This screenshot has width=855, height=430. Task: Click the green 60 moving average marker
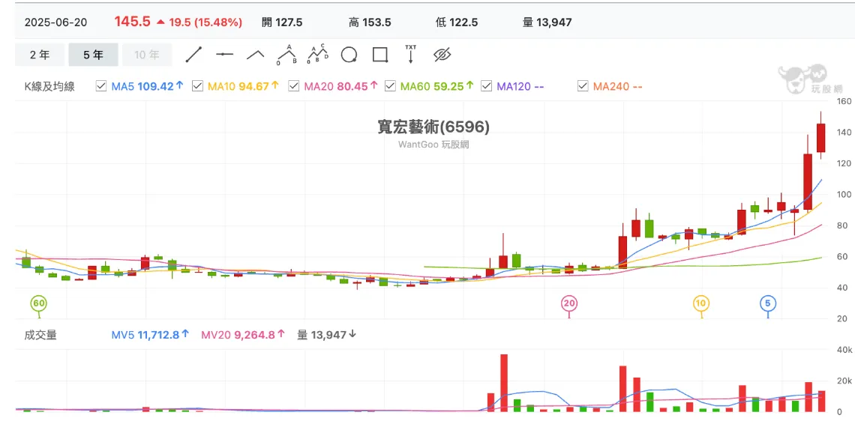tap(38, 303)
